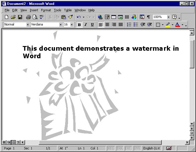Open the Table menu
196x152 pixels.
(68, 10)
